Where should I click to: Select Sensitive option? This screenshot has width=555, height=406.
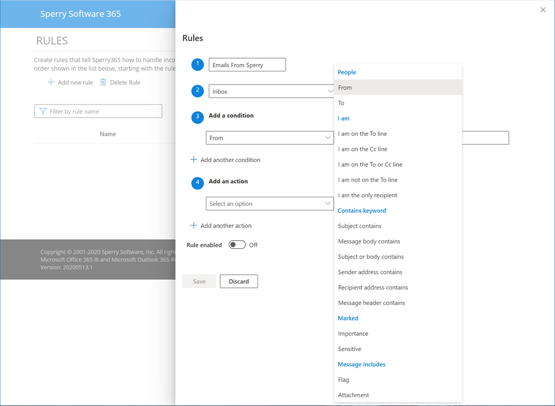[x=398, y=349]
